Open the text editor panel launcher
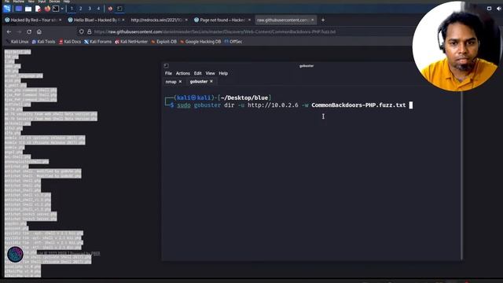Screen dimensions: 503x283 tap(38, 9)
